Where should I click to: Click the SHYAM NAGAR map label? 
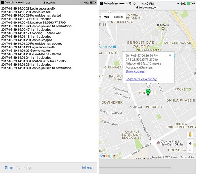(149, 50)
